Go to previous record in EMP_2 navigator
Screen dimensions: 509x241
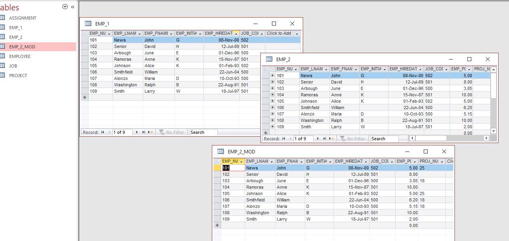tap(290, 139)
